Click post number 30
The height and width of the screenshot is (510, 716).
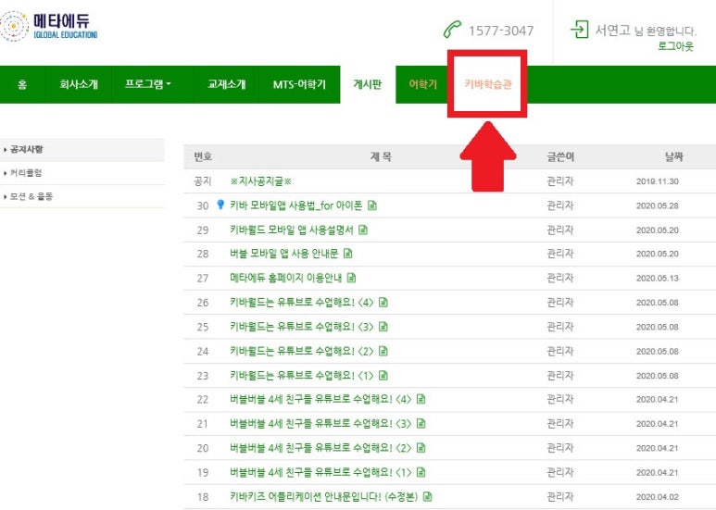203,205
